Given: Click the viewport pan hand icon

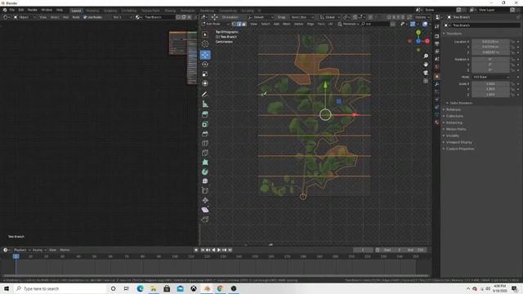Looking at the screenshot, I should coord(426,65).
